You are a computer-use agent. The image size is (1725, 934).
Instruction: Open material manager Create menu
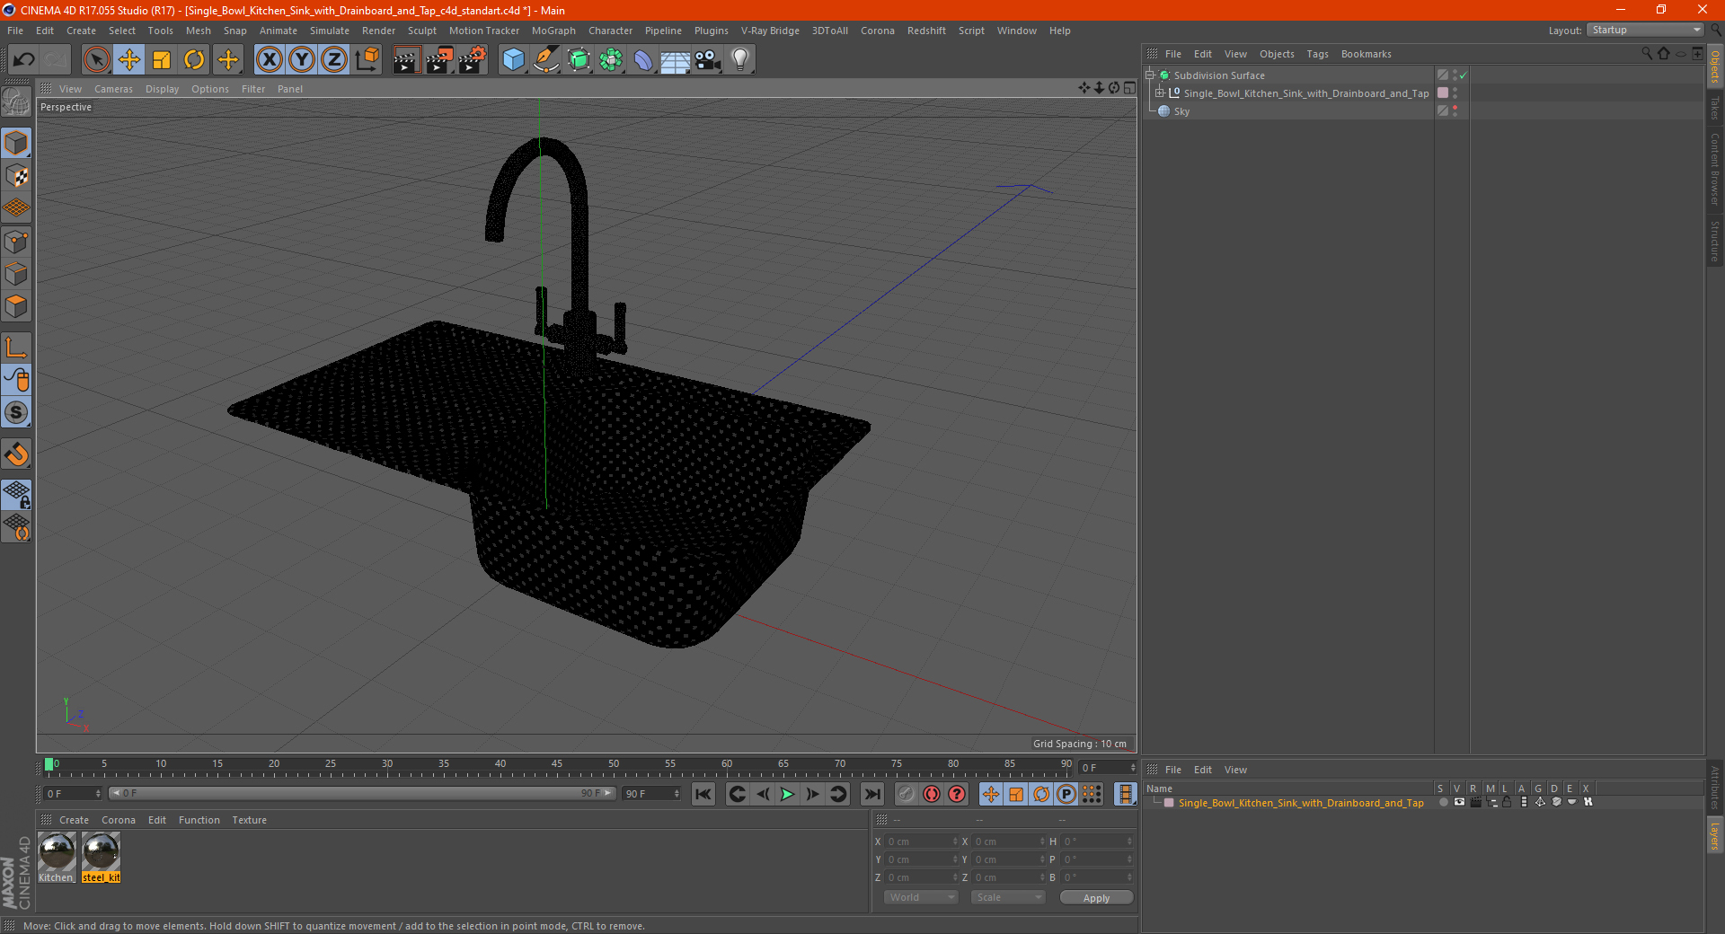74,820
